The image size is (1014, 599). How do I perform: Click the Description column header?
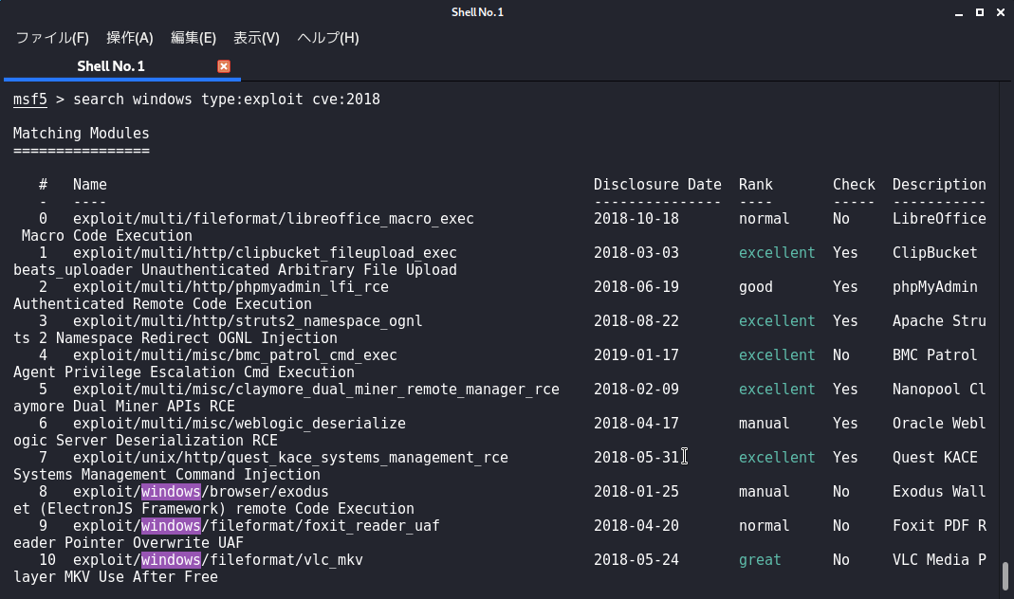coord(940,185)
